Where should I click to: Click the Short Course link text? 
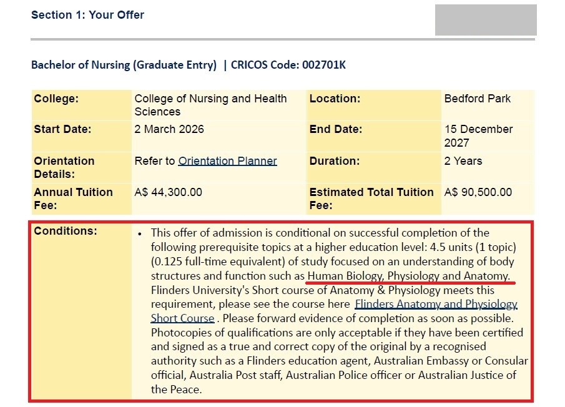tap(183, 318)
